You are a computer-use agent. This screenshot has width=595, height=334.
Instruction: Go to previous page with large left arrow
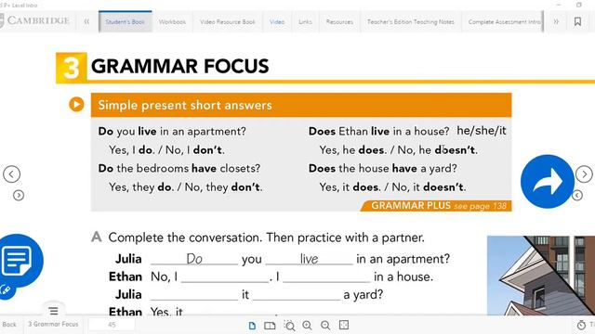coord(12,174)
